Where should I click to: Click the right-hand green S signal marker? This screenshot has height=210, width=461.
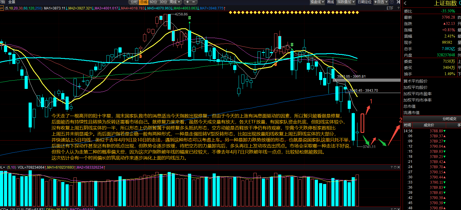pyautogui.click(x=292, y=45)
